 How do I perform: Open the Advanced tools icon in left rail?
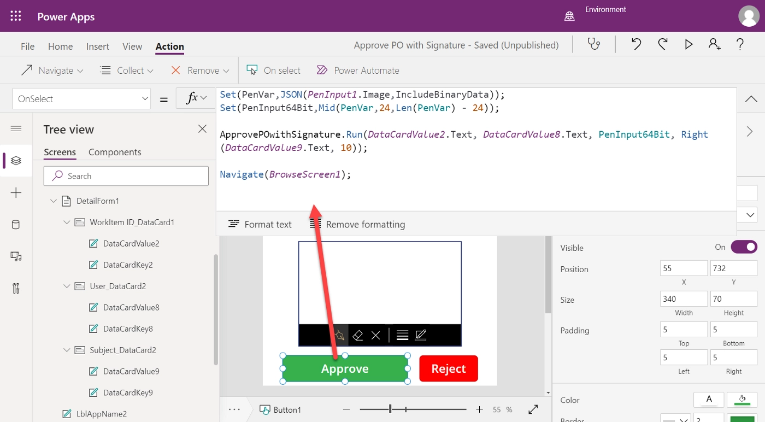click(16, 289)
